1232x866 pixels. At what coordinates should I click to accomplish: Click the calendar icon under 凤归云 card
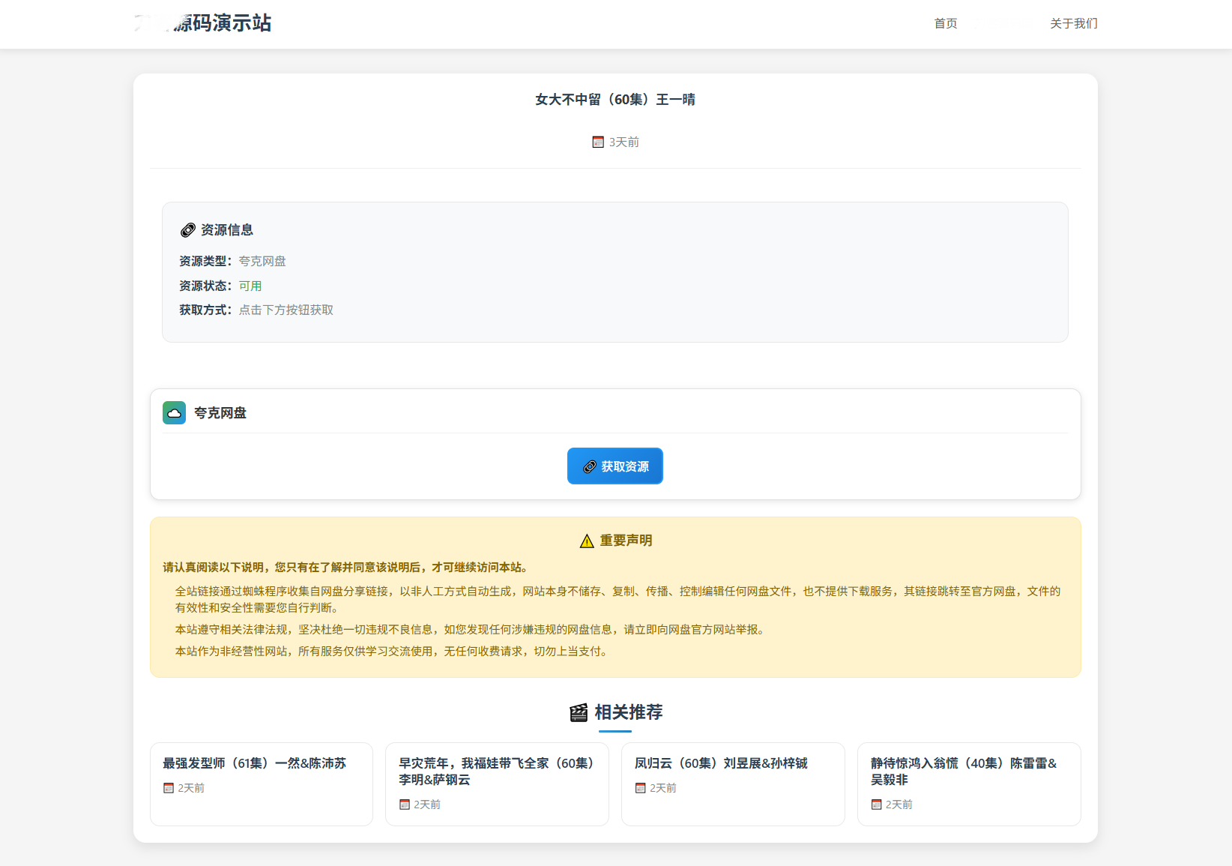[x=640, y=788]
